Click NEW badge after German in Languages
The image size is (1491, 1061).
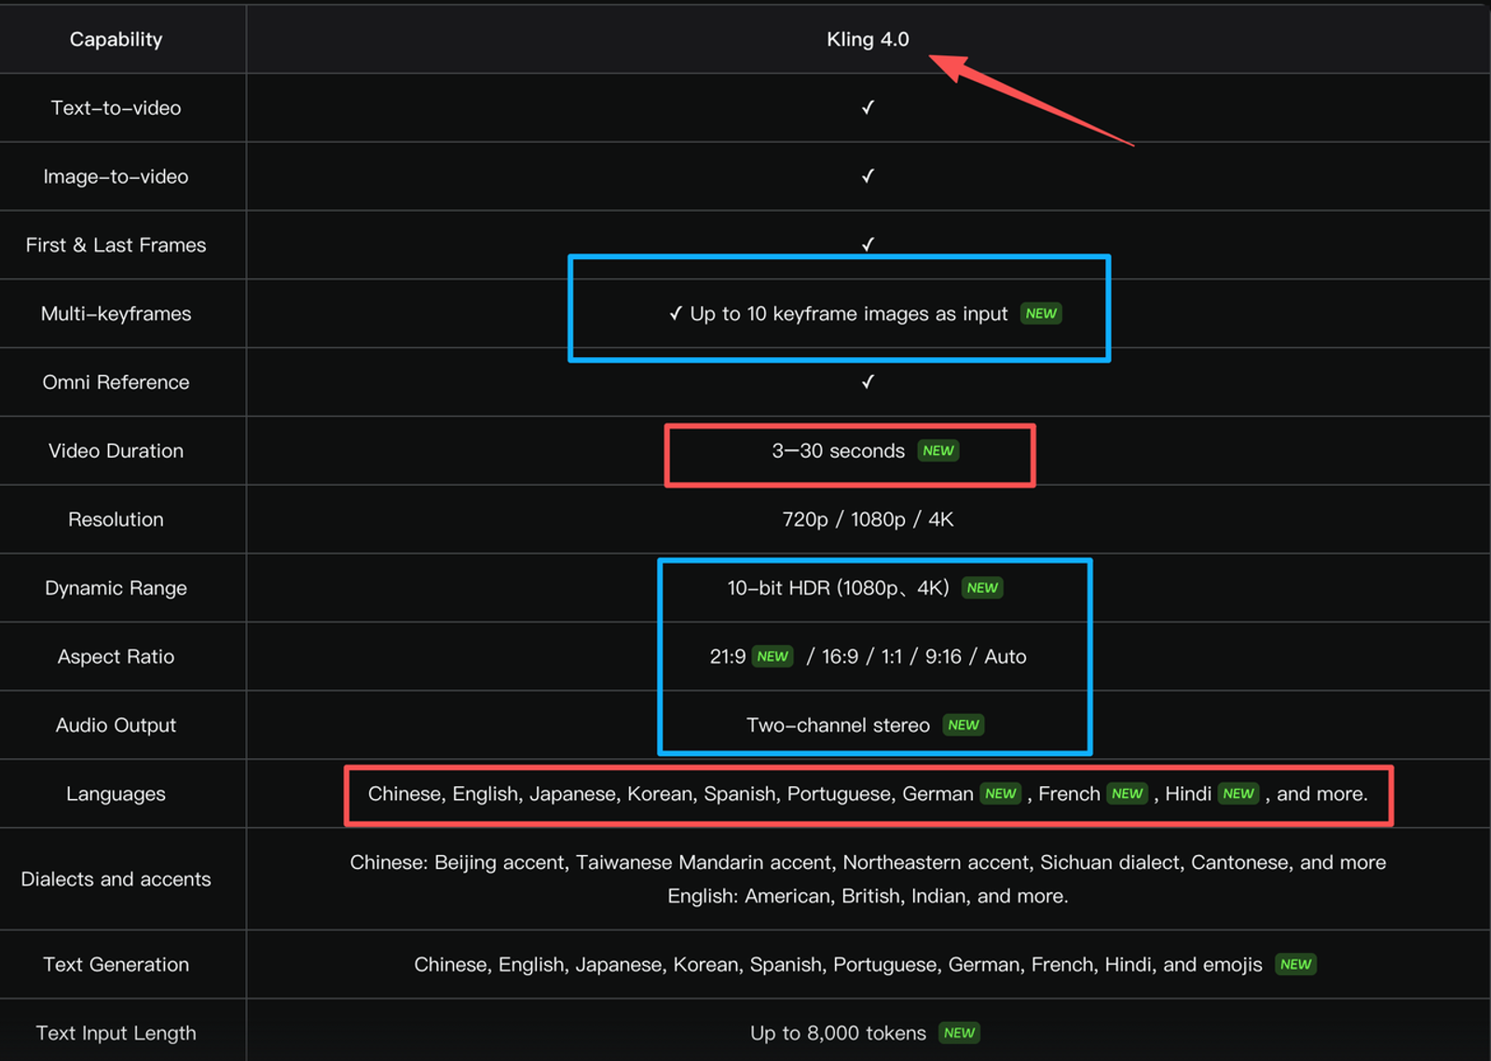1001,793
